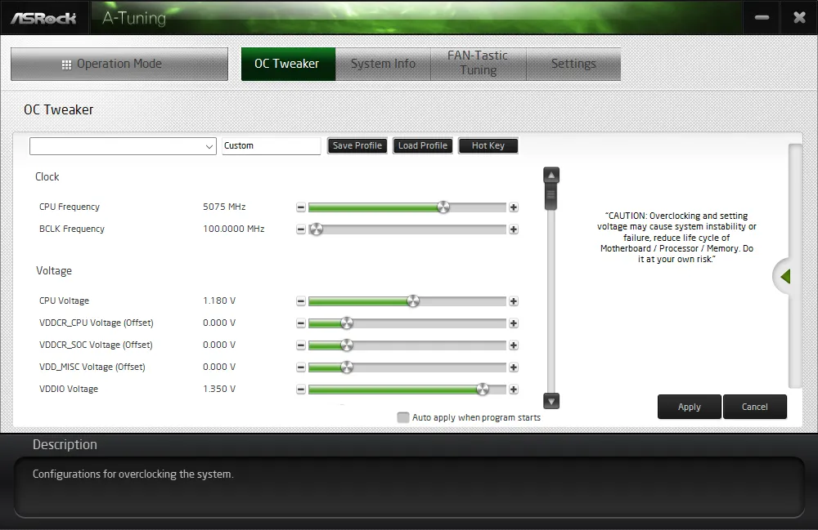Decrease VDDCR_CPU Voltage offset minus button
This screenshot has height=530, width=818.
click(x=300, y=323)
